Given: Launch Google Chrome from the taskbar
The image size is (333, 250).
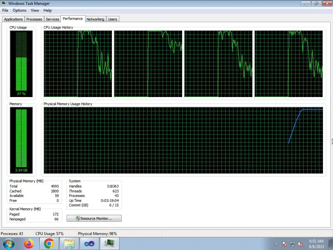Looking at the screenshot, I should (x=49, y=243).
